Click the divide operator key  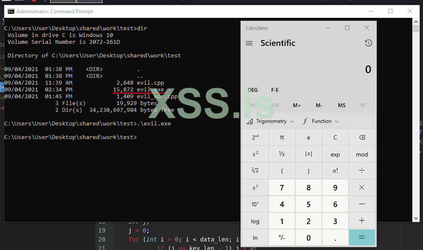(x=362, y=171)
